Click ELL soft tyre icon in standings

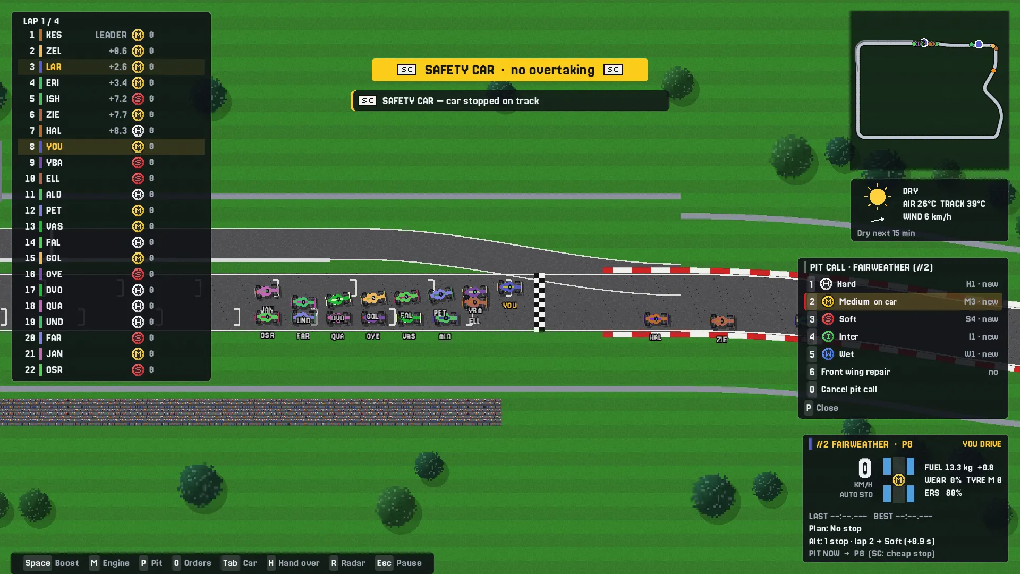click(138, 179)
